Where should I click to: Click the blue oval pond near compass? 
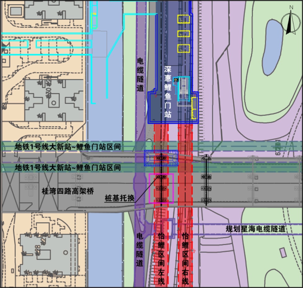point(272,47)
